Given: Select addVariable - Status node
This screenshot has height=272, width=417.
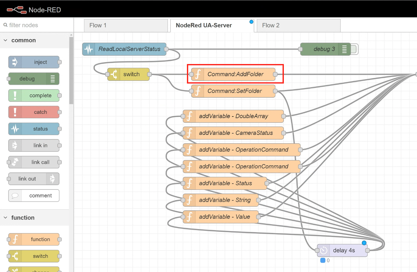Looking at the screenshot, I should [225, 183].
